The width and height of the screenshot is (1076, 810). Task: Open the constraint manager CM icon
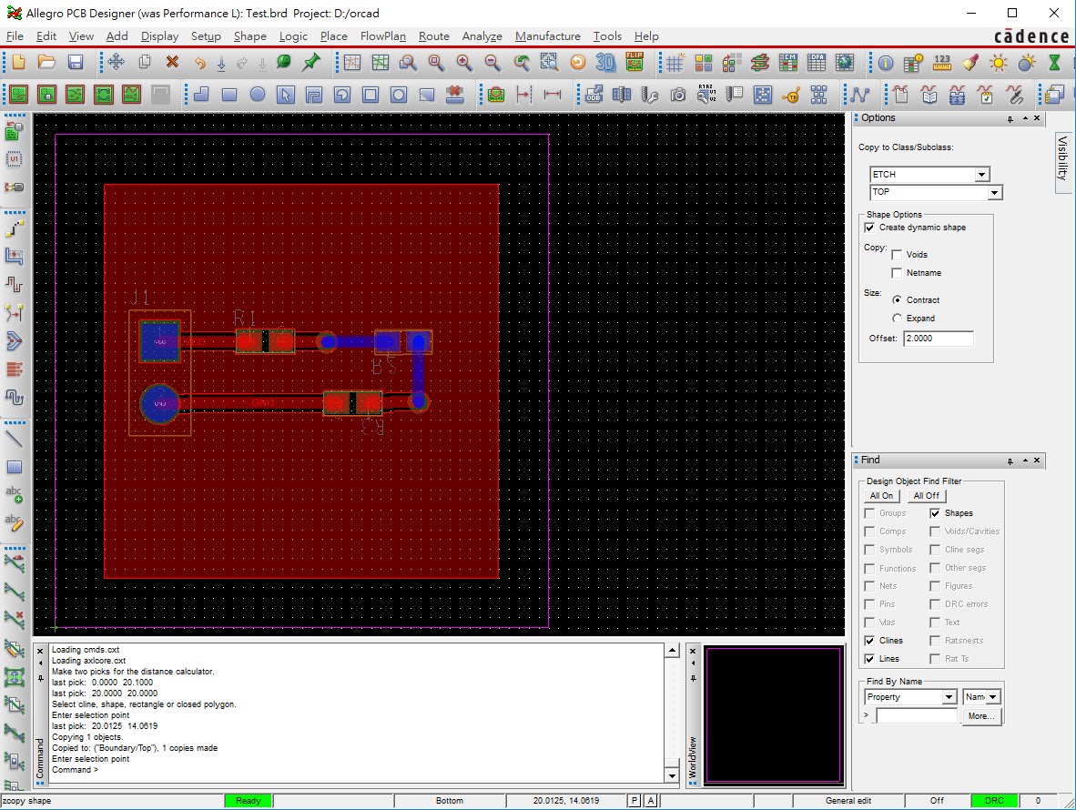[x=787, y=63]
